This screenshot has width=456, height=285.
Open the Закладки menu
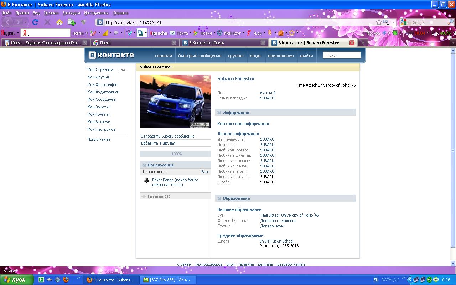tap(71, 13)
